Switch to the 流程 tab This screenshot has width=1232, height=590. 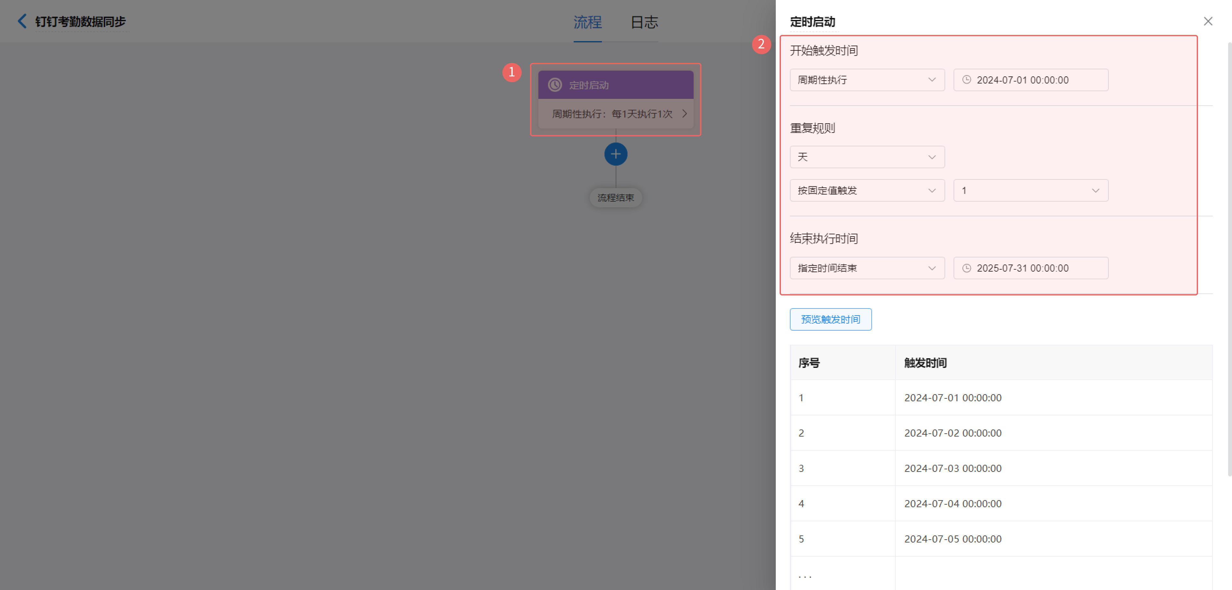pyautogui.click(x=587, y=22)
